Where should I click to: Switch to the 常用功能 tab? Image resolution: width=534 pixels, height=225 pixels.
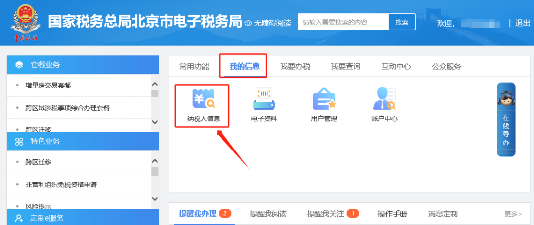[x=194, y=66]
